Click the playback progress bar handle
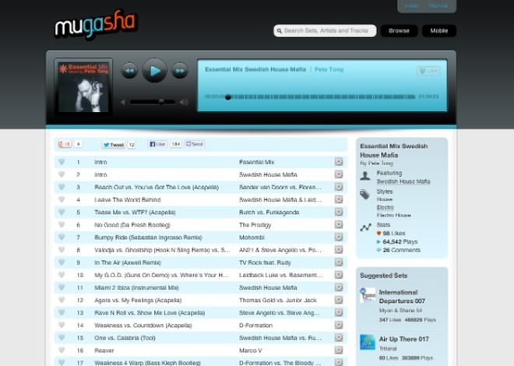 point(228,97)
